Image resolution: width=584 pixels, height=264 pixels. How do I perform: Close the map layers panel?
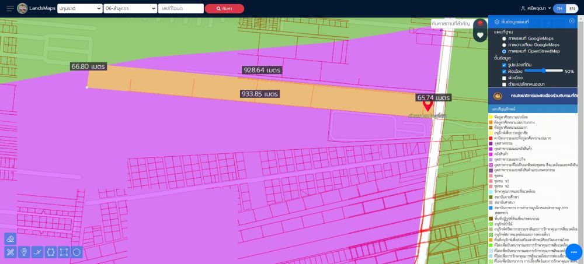tap(572, 22)
